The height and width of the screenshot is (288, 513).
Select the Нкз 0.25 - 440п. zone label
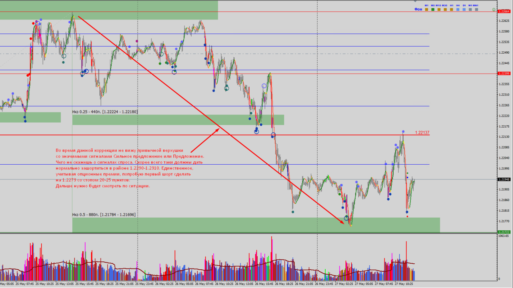pyautogui.click(x=105, y=112)
